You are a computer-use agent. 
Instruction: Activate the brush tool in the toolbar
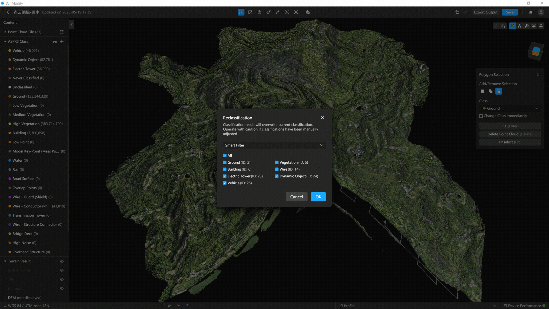[x=268, y=12]
